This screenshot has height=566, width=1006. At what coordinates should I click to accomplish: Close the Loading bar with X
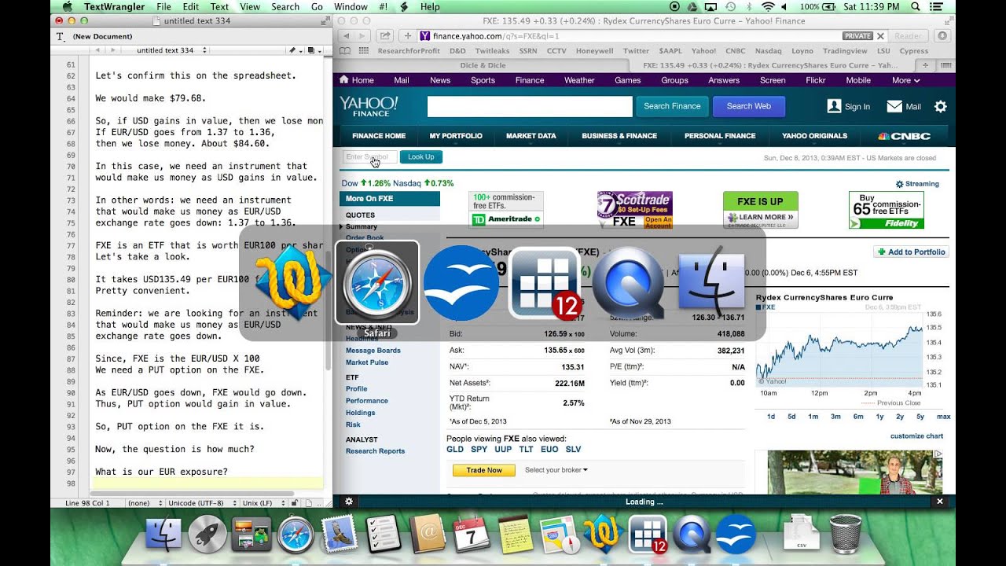coord(939,502)
